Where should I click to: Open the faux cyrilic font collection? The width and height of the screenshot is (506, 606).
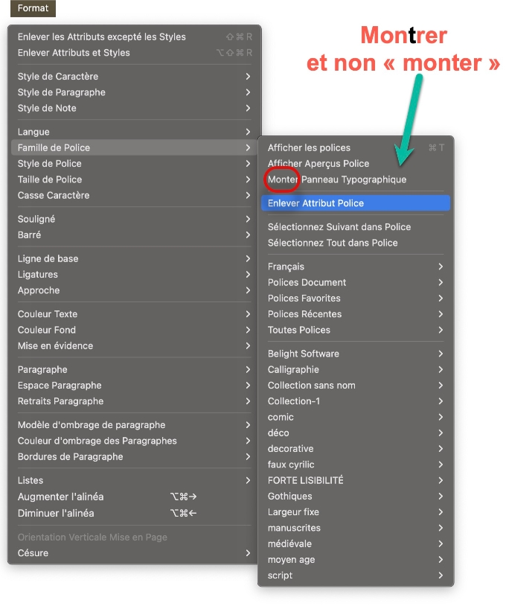pyautogui.click(x=356, y=465)
